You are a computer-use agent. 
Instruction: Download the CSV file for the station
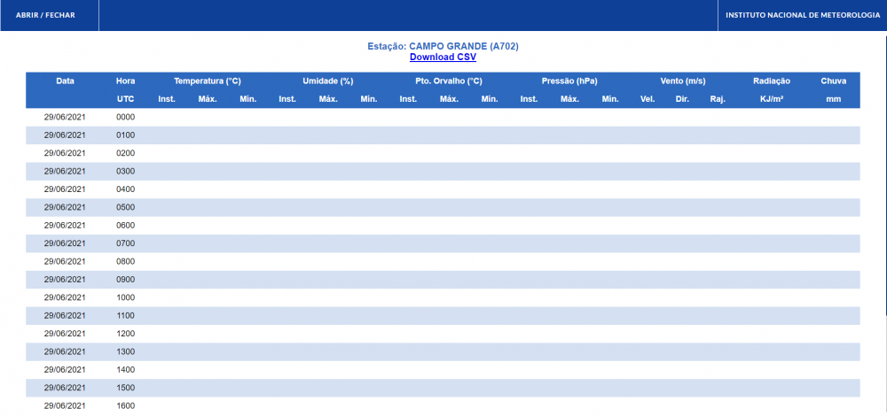443,57
